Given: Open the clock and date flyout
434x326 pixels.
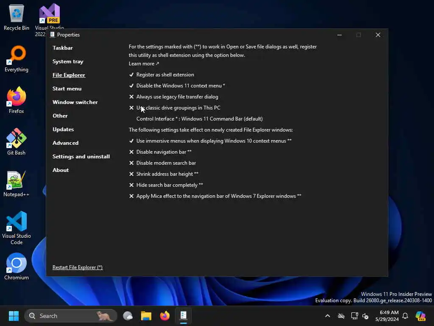Looking at the screenshot, I should tap(387, 316).
